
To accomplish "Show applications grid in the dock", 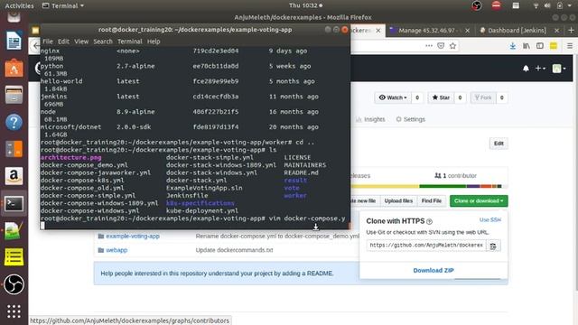I will click(14, 311).
